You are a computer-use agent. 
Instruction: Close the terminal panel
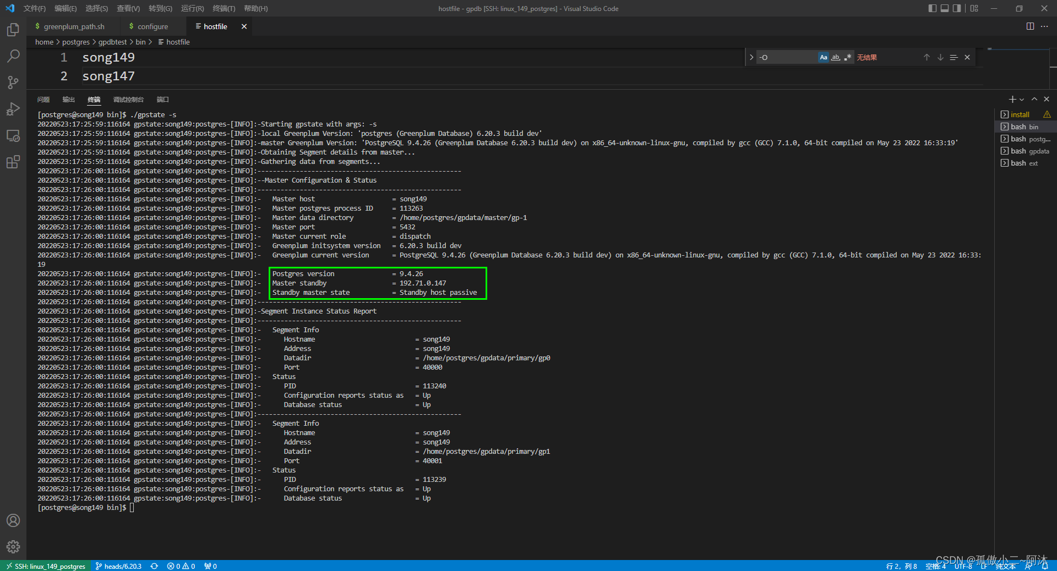(x=1047, y=100)
